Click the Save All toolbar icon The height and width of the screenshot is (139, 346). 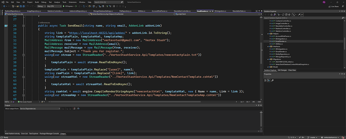click(24, 6)
